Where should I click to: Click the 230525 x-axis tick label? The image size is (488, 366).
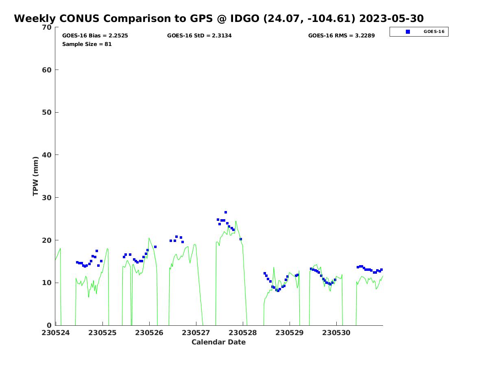pyautogui.click(x=102, y=333)
